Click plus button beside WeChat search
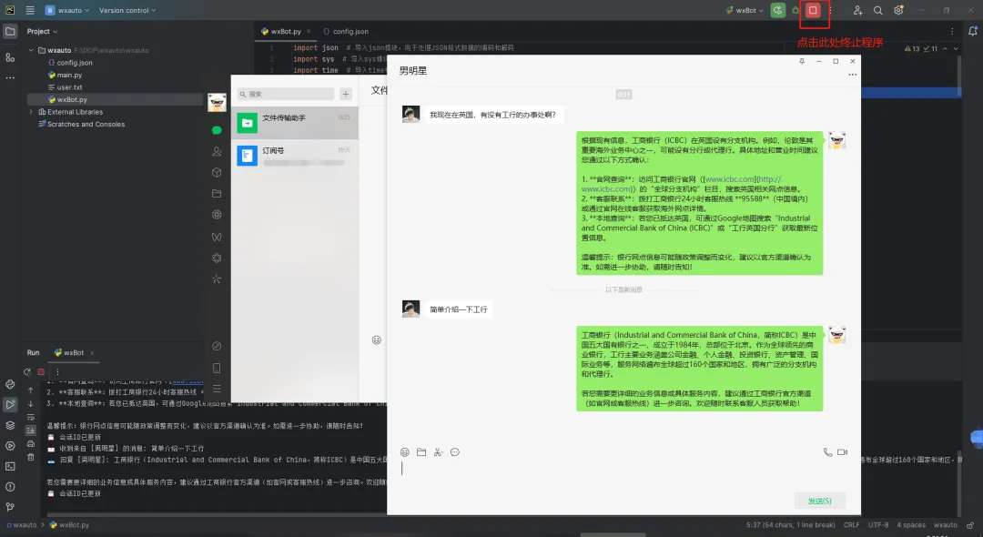This screenshot has width=983, height=537. (x=346, y=94)
